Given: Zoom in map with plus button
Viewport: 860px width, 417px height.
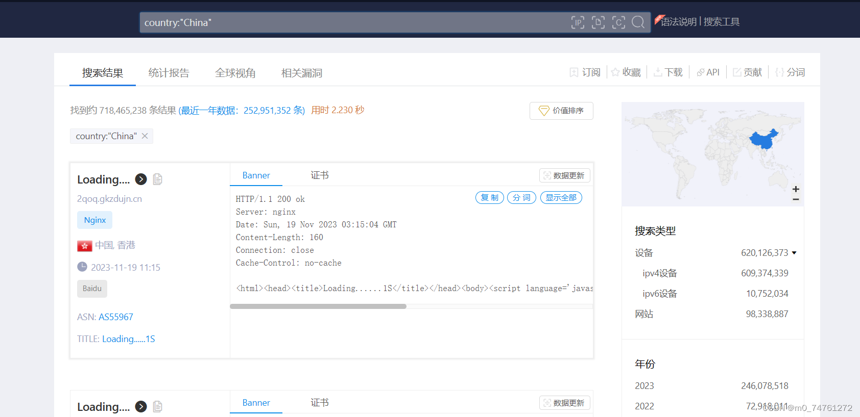Looking at the screenshot, I should [x=796, y=189].
